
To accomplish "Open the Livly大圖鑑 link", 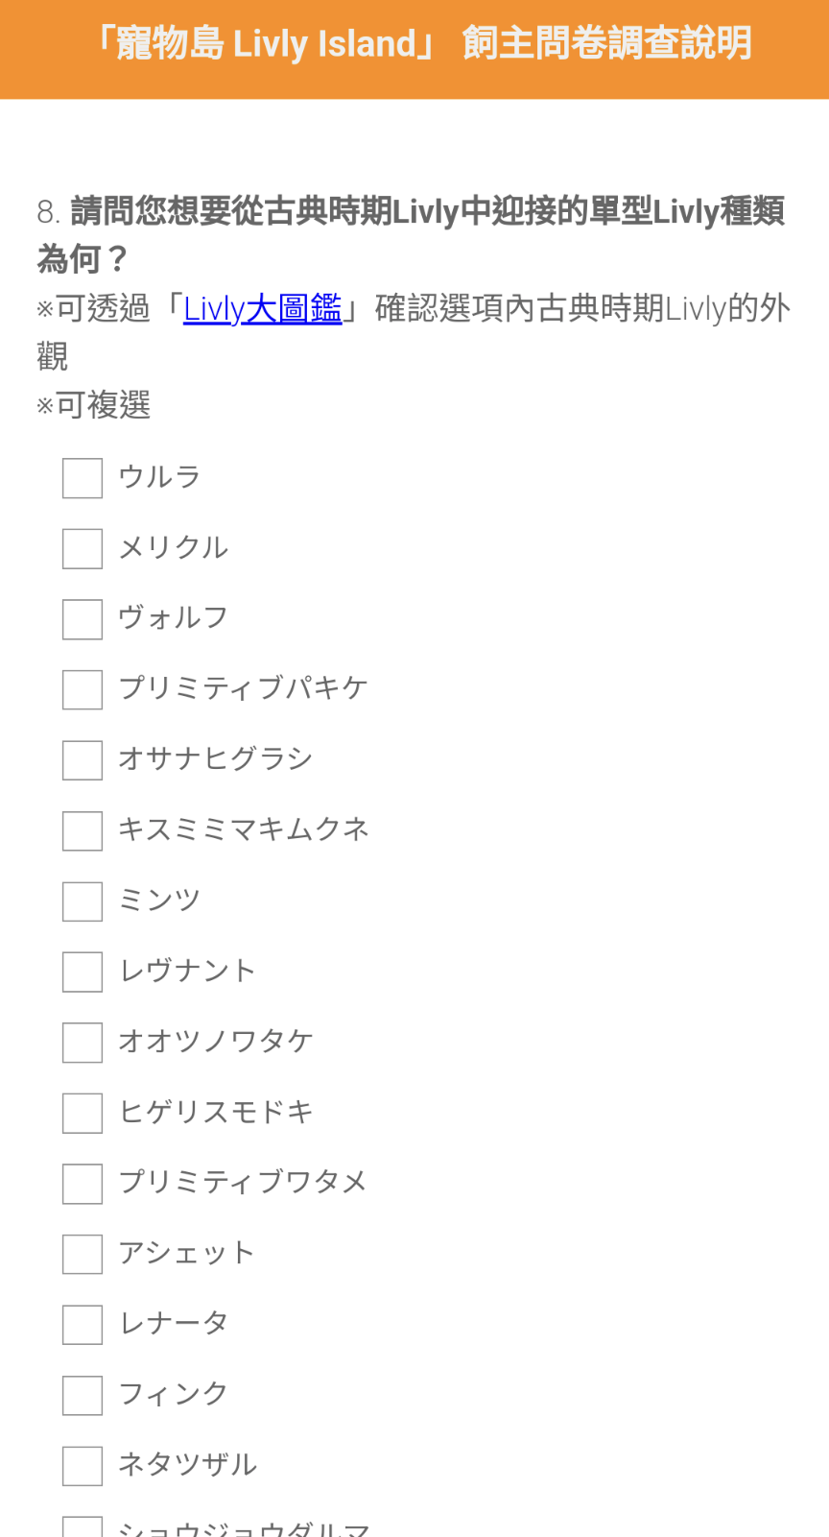I will [262, 308].
